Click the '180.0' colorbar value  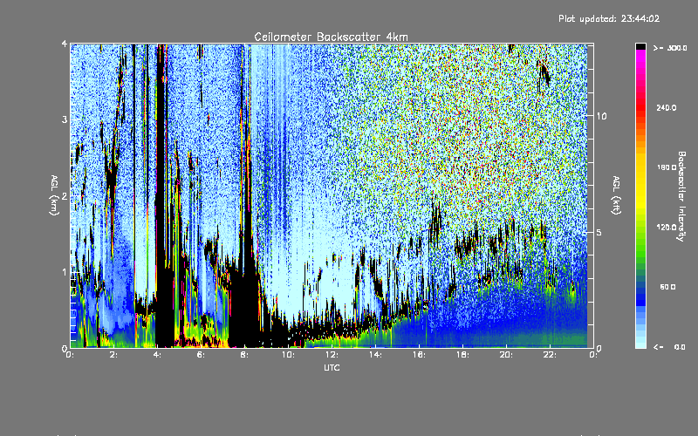[x=667, y=167]
